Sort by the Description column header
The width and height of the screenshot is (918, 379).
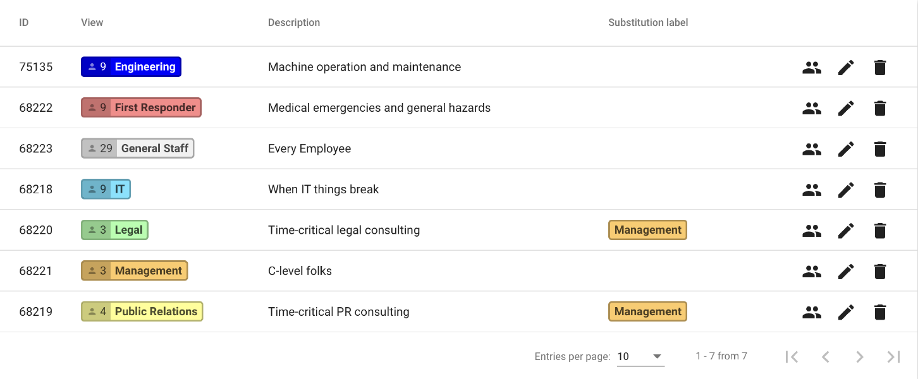pos(294,23)
